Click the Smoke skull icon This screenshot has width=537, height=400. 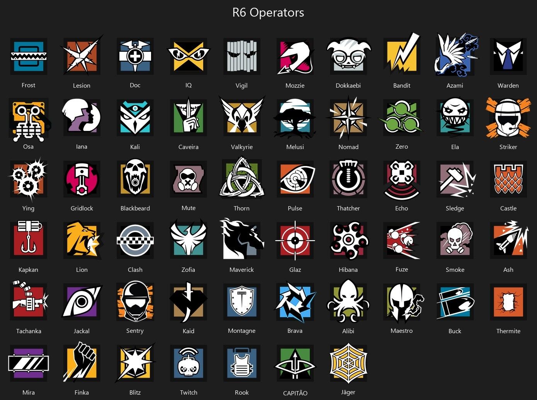[x=455, y=240]
